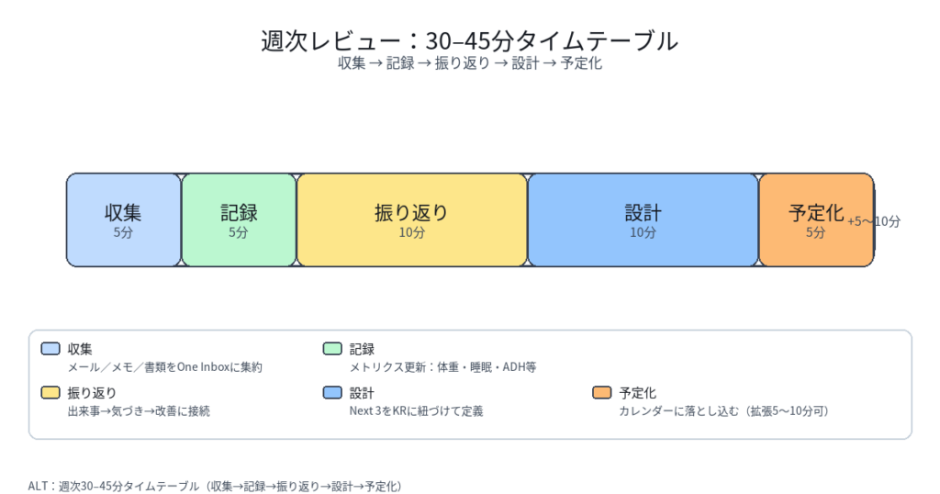Click the title 週次レビュー：30–45分タイムテーブル
This screenshot has height=494, width=940.
click(469, 41)
